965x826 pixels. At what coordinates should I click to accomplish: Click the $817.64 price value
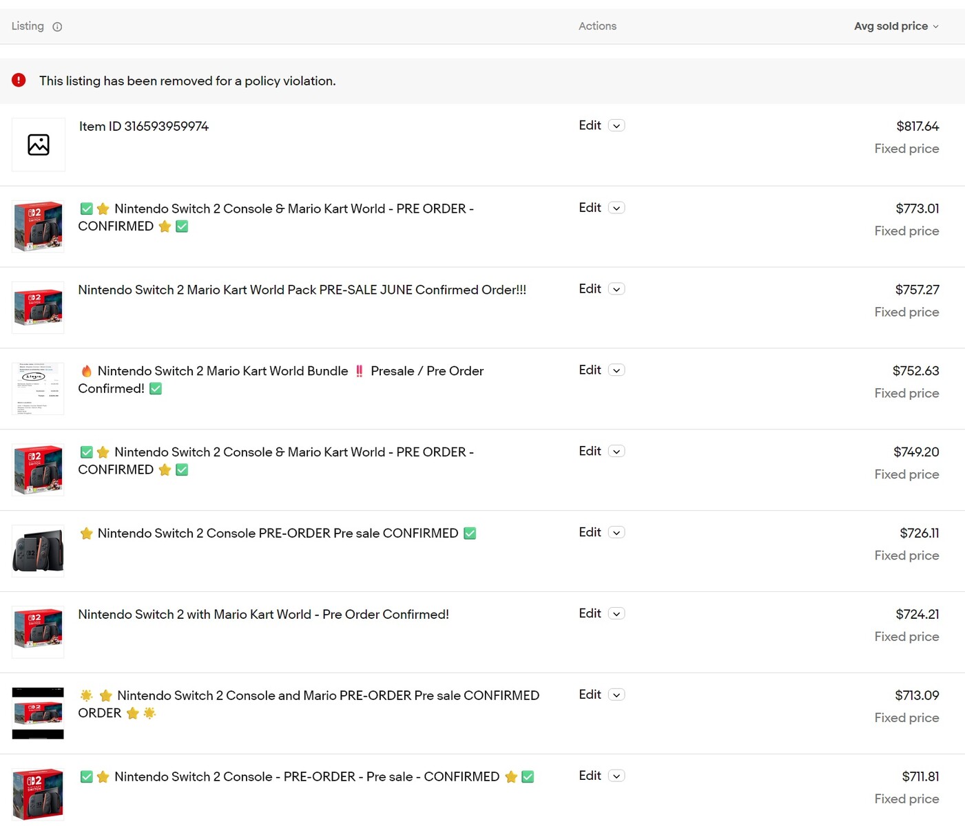pyautogui.click(x=917, y=127)
